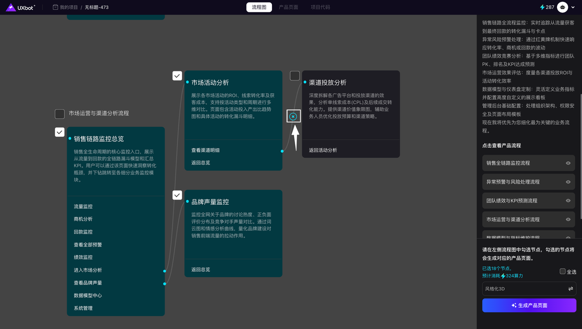Toggle eye icon for 团队绩效与KPI预测流程
This screenshot has height=329, width=582.
pos(568,200)
